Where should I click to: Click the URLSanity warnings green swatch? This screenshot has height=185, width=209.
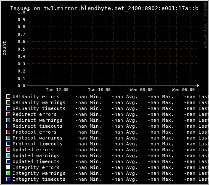coord(8,102)
